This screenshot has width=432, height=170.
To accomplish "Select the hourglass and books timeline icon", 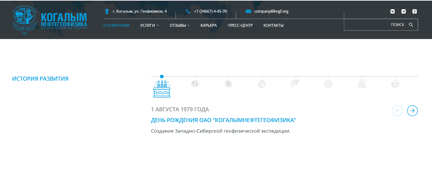I will pyautogui.click(x=362, y=84).
